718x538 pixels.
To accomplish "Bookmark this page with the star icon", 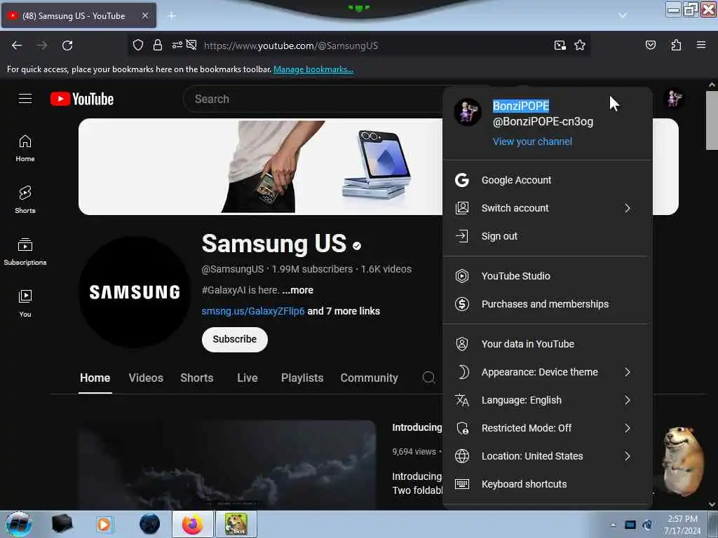I will click(x=580, y=45).
